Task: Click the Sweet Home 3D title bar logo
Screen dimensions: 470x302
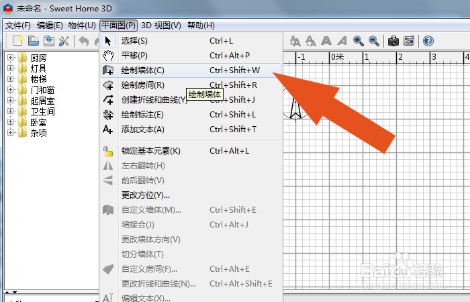Action: tap(8, 9)
